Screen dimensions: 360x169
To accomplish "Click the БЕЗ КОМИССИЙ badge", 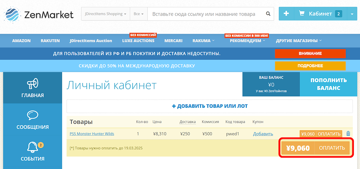I will (143, 35).
